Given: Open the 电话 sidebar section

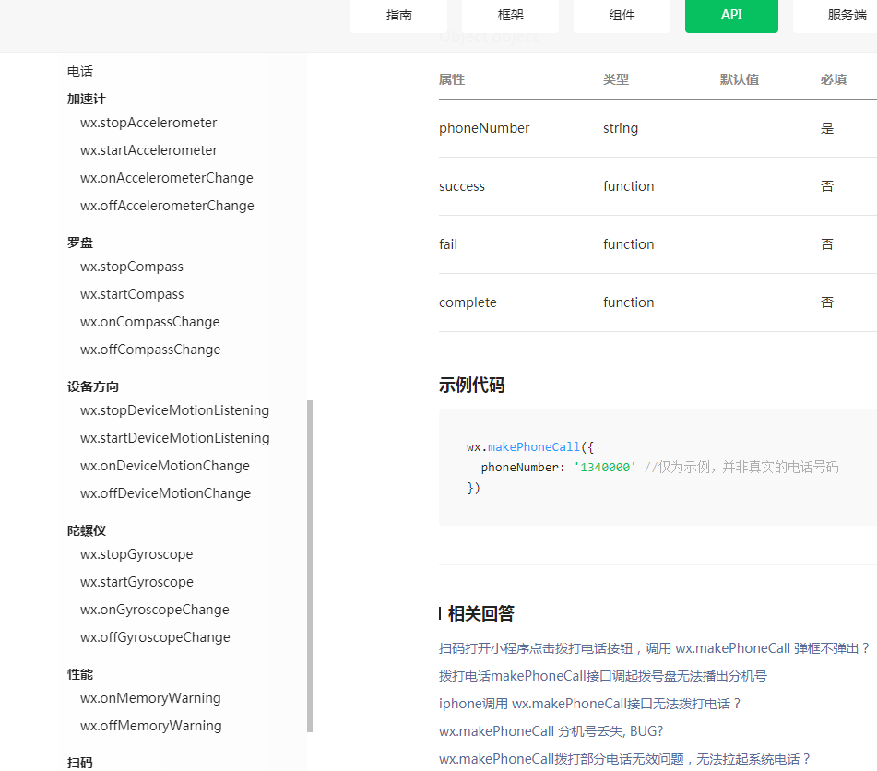Looking at the screenshot, I should click(80, 72).
